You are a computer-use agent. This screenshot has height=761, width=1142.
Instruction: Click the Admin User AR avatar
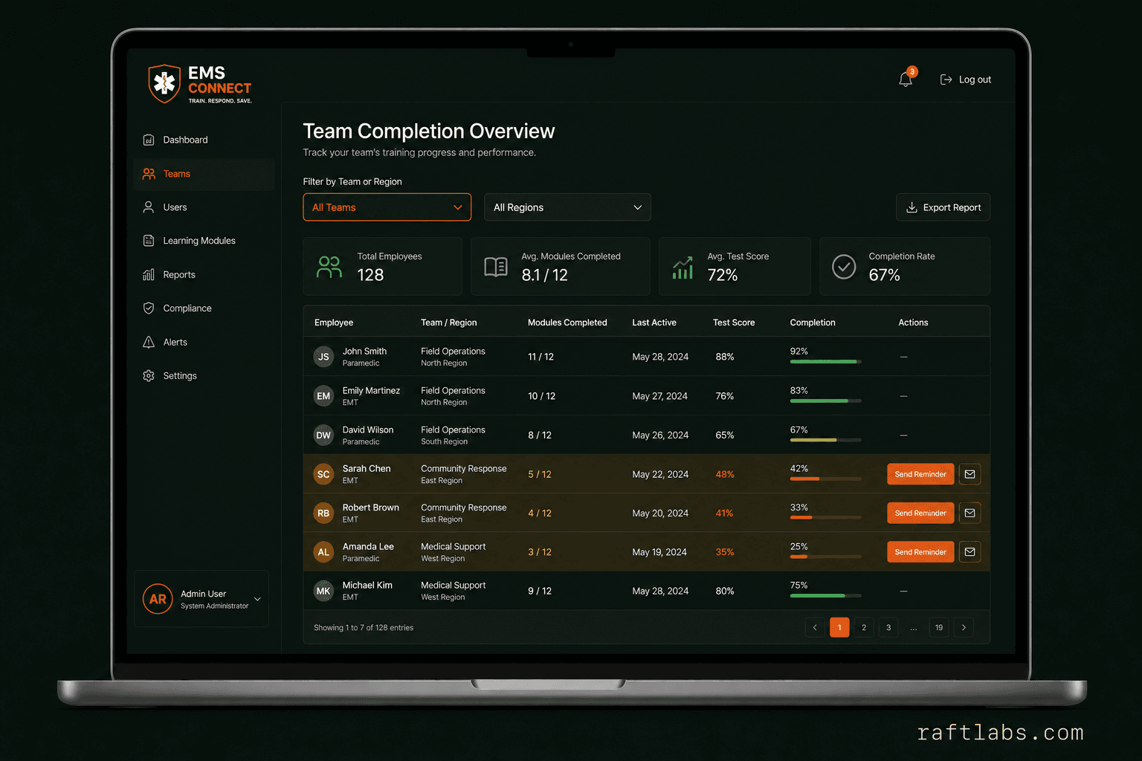click(158, 599)
